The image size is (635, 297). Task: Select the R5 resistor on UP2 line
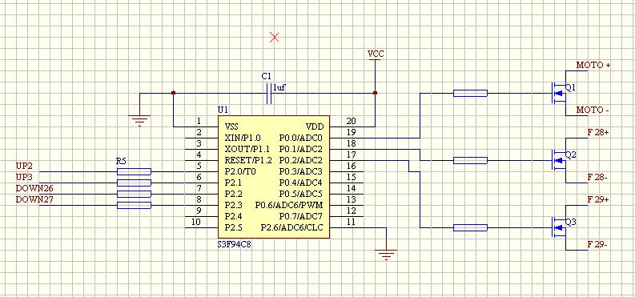point(134,171)
